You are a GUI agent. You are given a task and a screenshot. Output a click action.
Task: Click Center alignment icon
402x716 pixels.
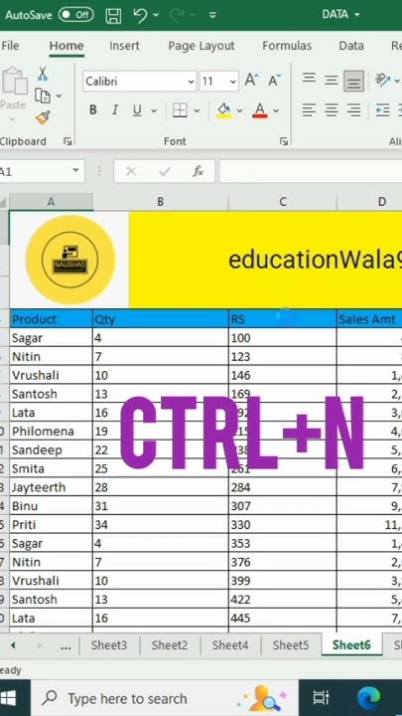click(332, 110)
